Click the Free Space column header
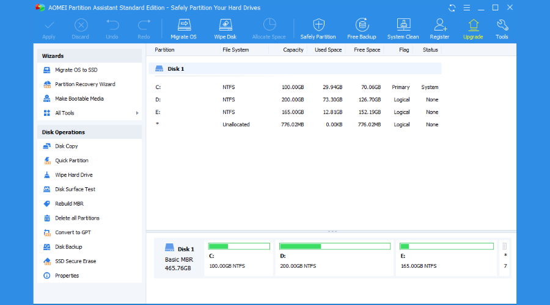Screen dimensions: 550x305 (367, 50)
